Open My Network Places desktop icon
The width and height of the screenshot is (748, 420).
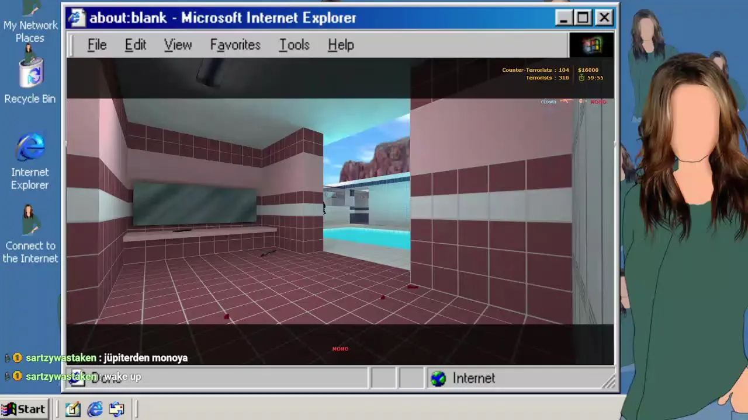(x=30, y=22)
